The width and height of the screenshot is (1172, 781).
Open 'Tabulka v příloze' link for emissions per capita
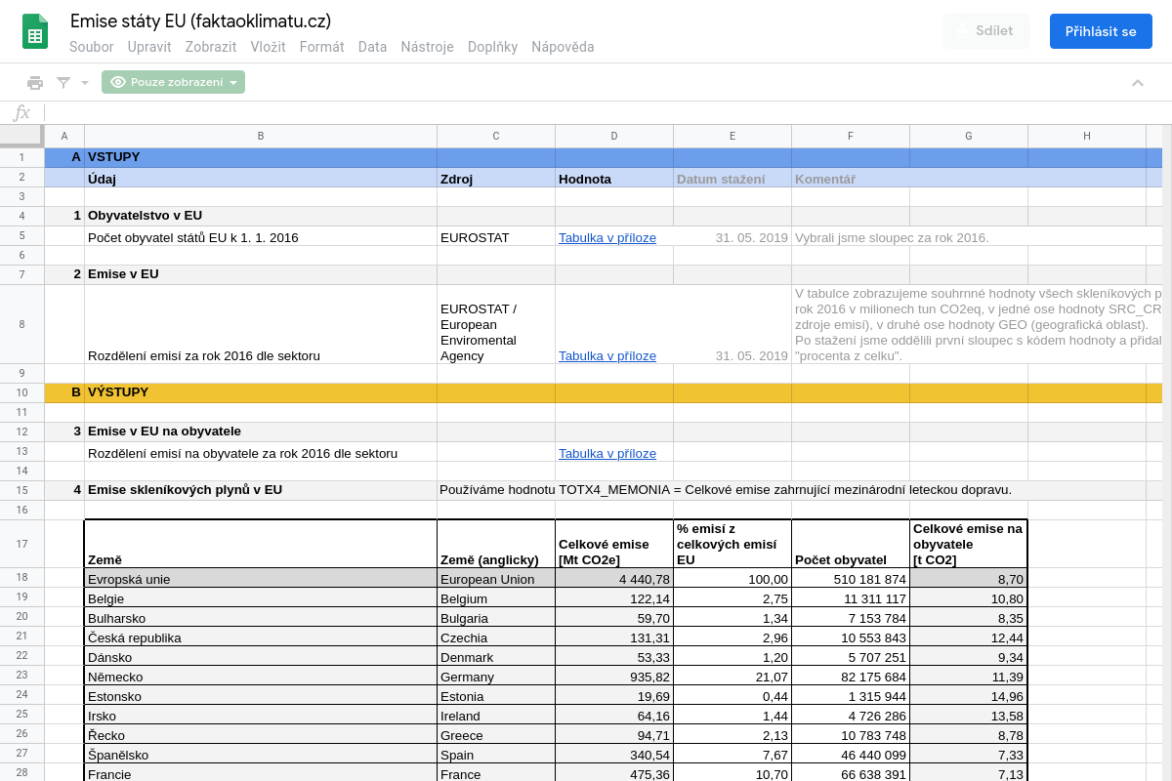(x=607, y=453)
